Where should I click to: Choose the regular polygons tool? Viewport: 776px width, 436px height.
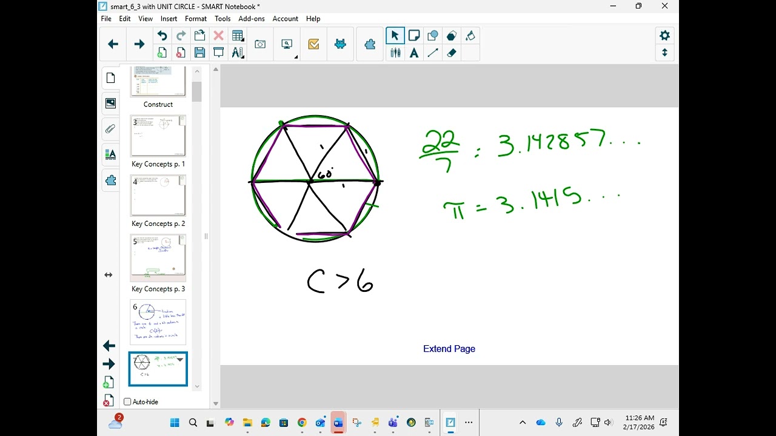click(452, 36)
